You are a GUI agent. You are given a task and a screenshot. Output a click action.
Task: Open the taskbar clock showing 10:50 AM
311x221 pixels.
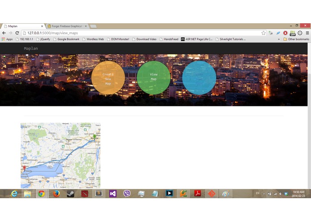[298, 194]
